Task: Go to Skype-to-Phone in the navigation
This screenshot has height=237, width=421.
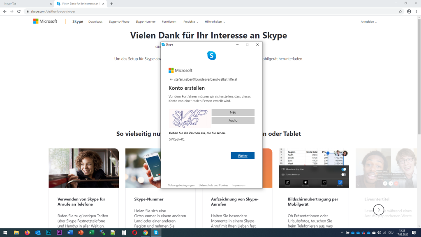Action: click(x=119, y=21)
